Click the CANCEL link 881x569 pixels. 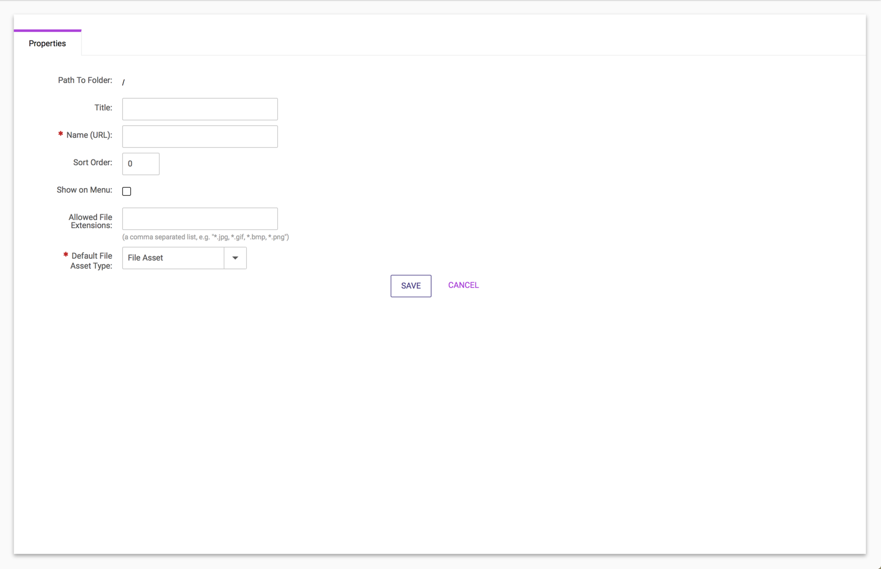[x=463, y=285]
